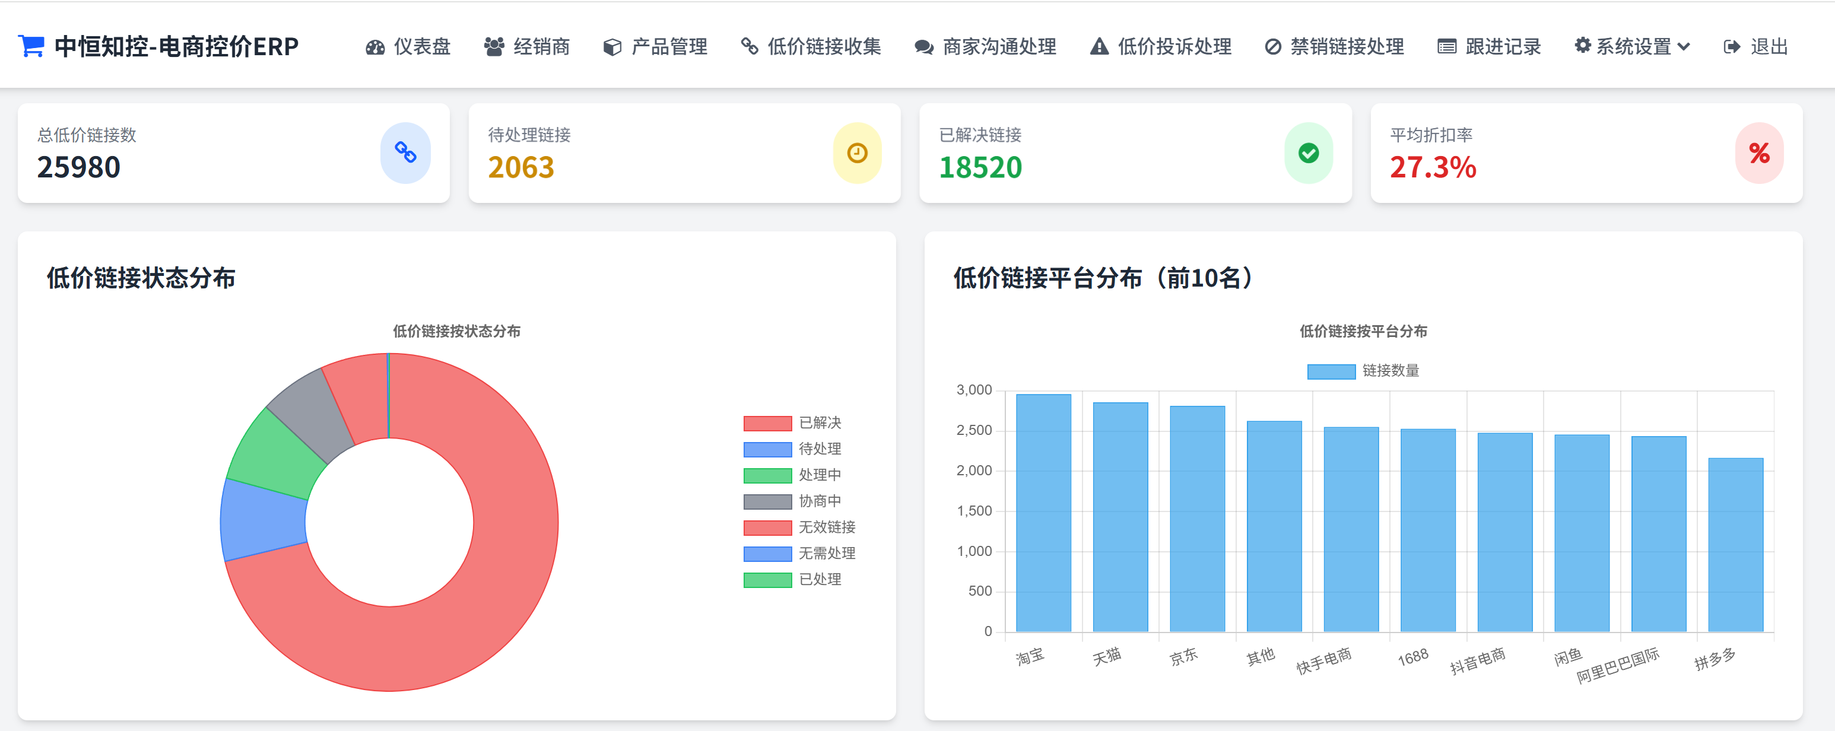
Task: Toggle 待处理 legend item visibility
Action: [x=819, y=449]
